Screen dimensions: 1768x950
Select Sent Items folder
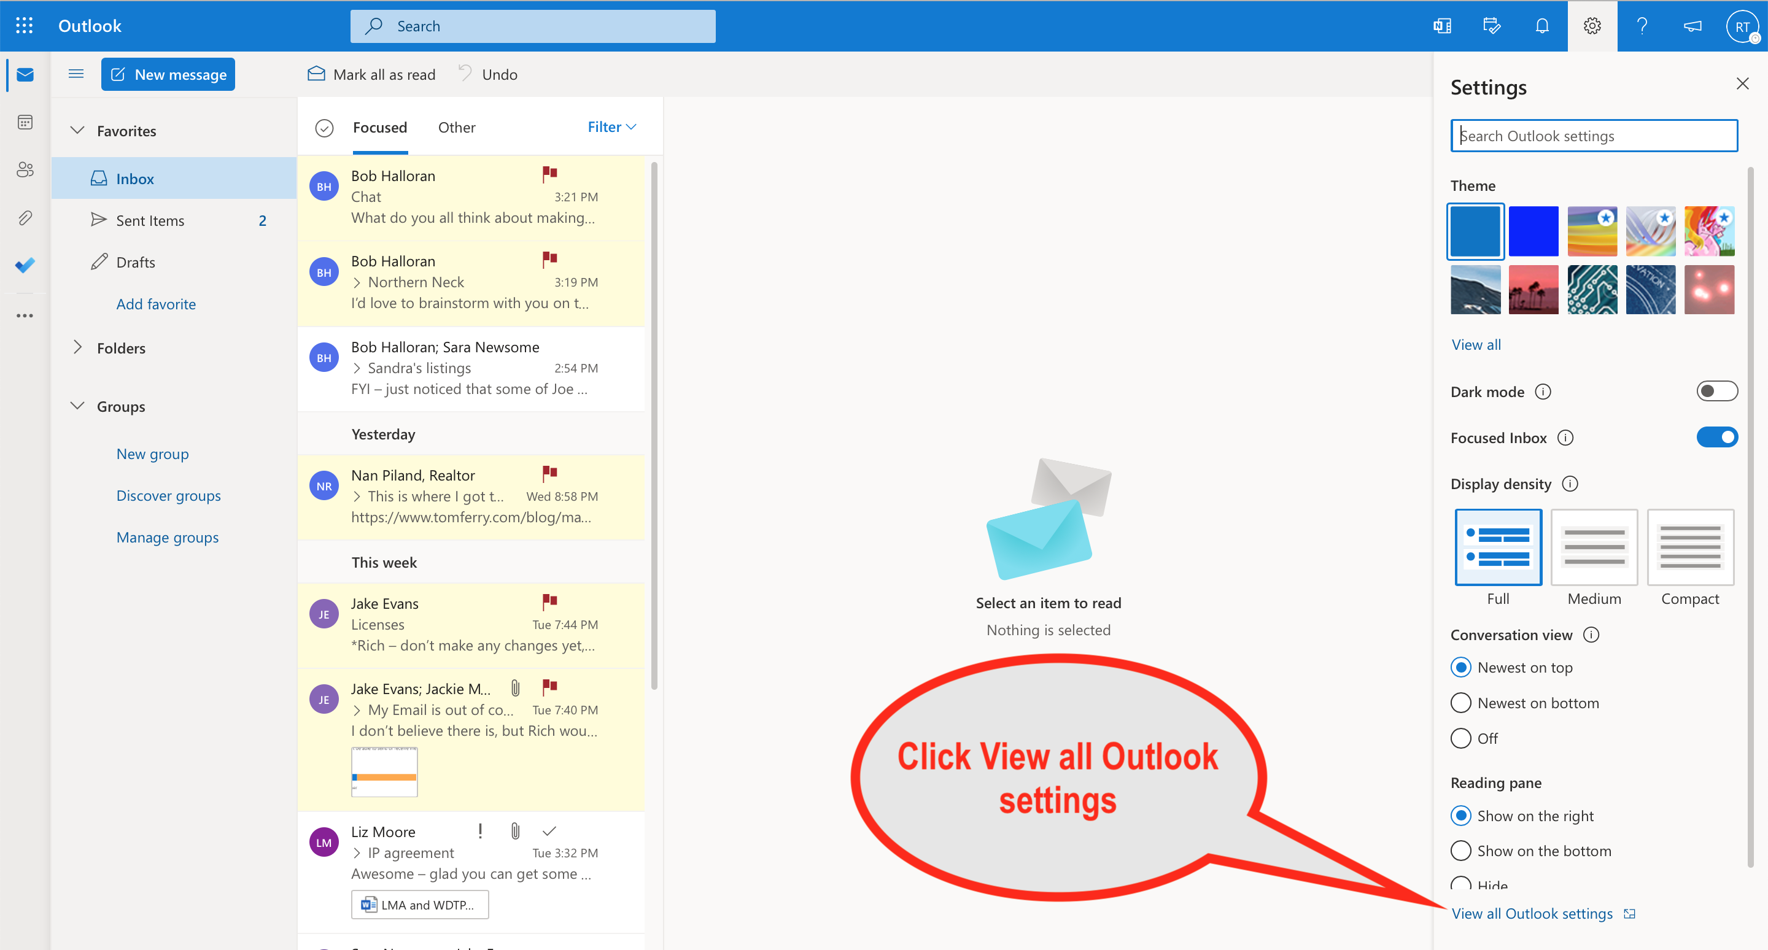coord(150,221)
